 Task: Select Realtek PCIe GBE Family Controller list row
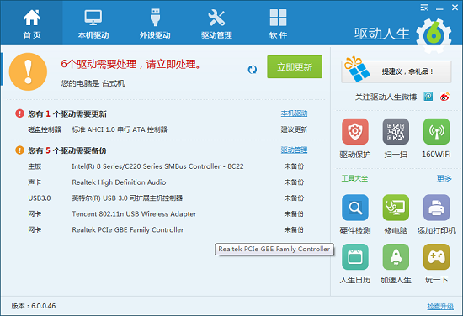pos(168,230)
